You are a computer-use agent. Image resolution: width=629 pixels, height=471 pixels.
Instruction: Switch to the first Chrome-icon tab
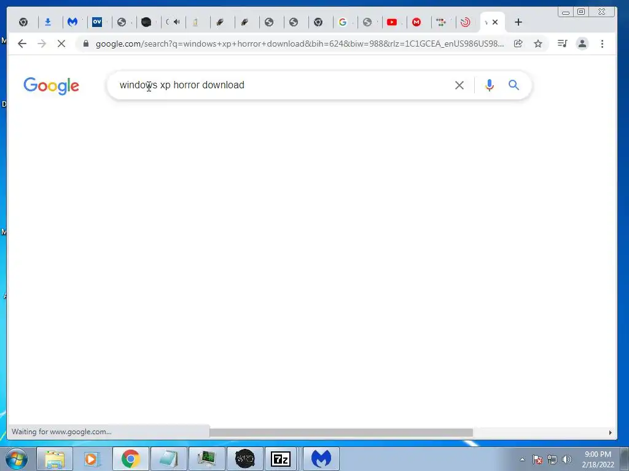[24, 23]
